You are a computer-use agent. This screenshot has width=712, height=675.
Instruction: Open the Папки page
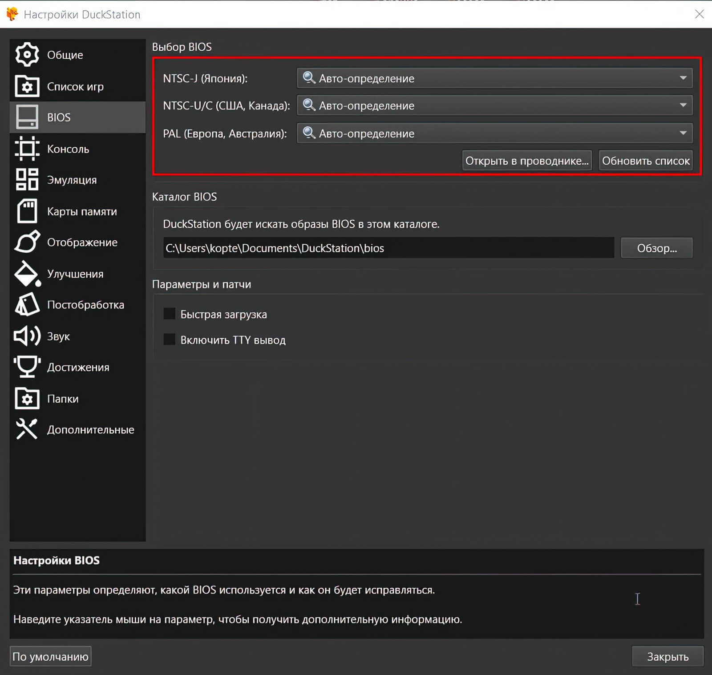point(77,398)
